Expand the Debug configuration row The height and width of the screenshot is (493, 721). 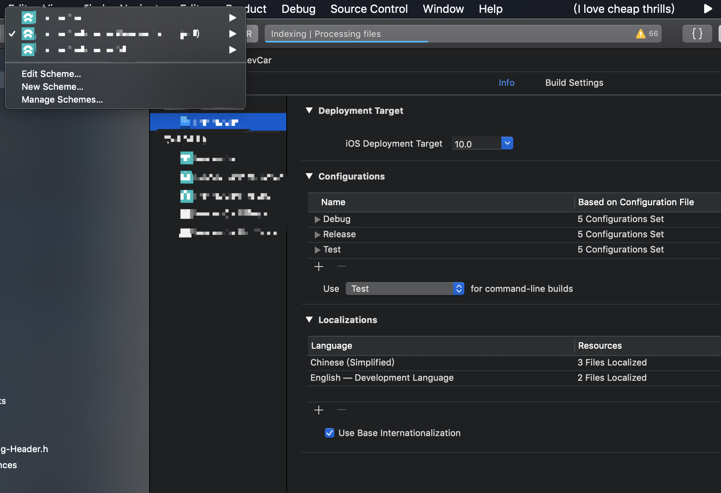click(x=317, y=219)
